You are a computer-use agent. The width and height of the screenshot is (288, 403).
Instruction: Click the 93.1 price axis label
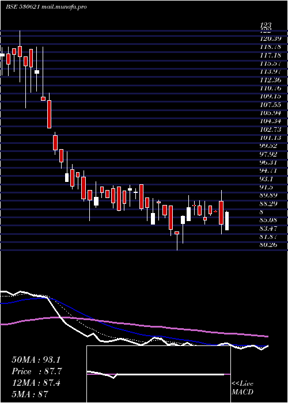coord(267,178)
